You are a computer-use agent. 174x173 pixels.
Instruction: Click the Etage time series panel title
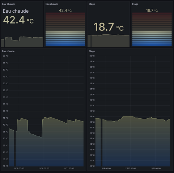[x=92, y=51]
